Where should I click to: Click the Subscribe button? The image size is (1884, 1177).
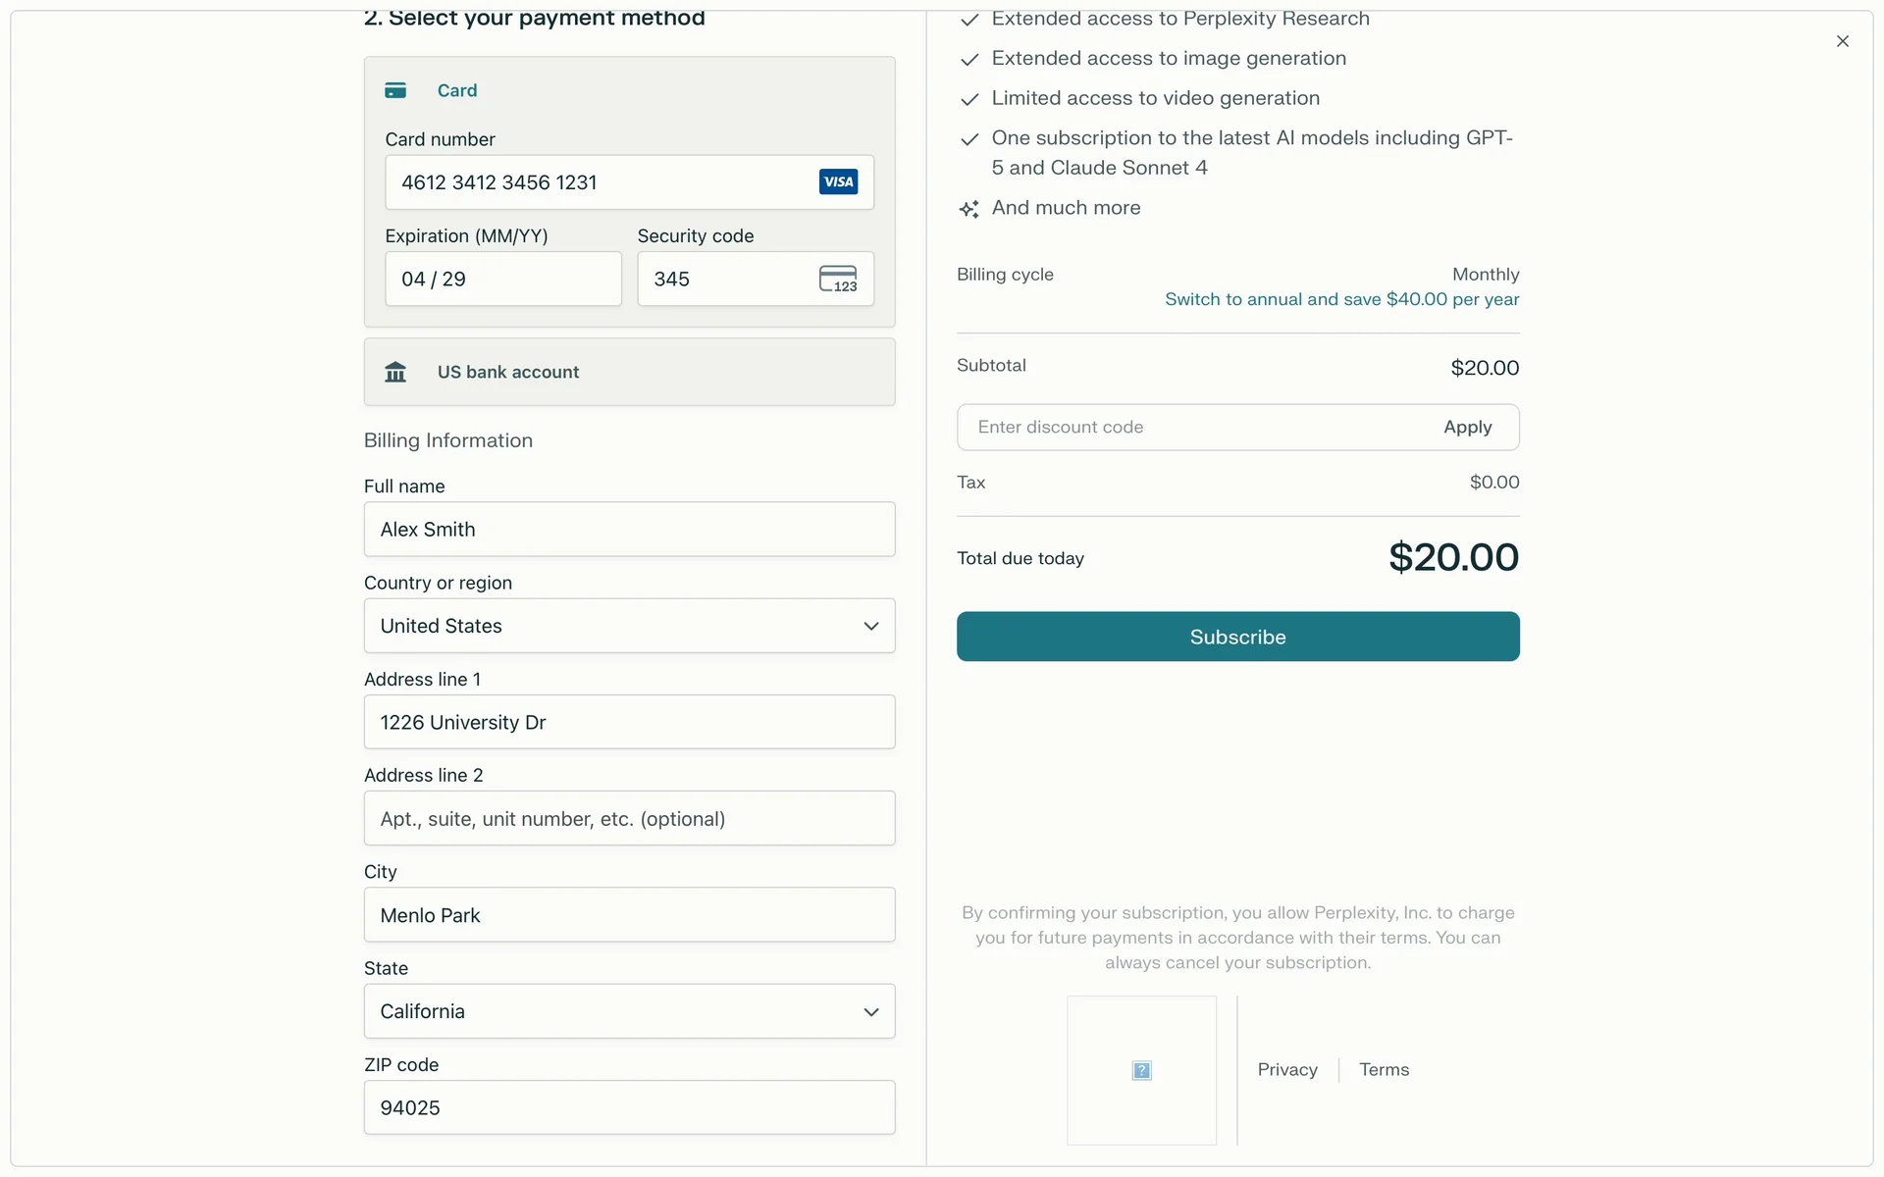[x=1237, y=637]
